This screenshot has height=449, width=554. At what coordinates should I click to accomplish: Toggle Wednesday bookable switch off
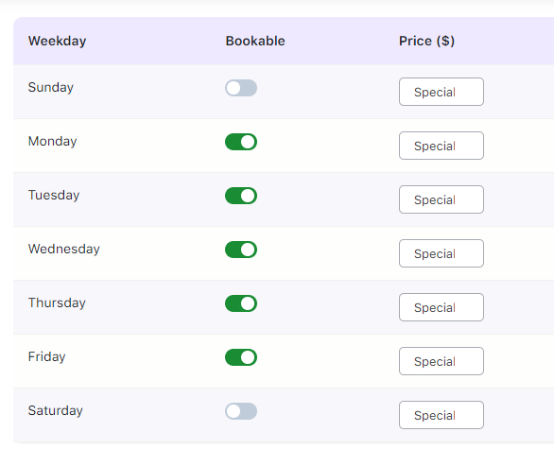[x=241, y=250]
